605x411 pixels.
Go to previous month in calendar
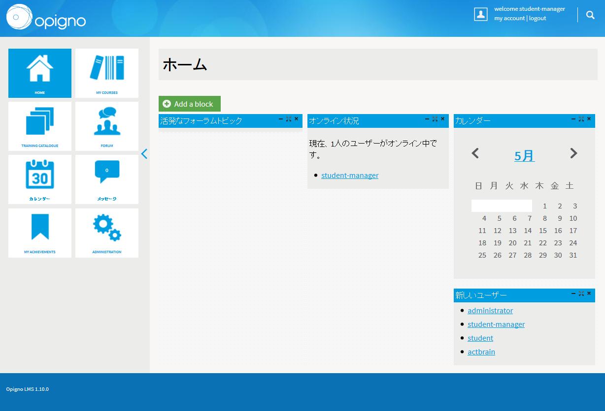(475, 153)
